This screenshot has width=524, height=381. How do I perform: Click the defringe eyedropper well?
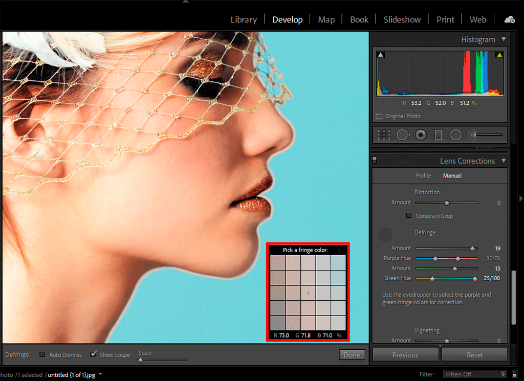[x=385, y=235]
